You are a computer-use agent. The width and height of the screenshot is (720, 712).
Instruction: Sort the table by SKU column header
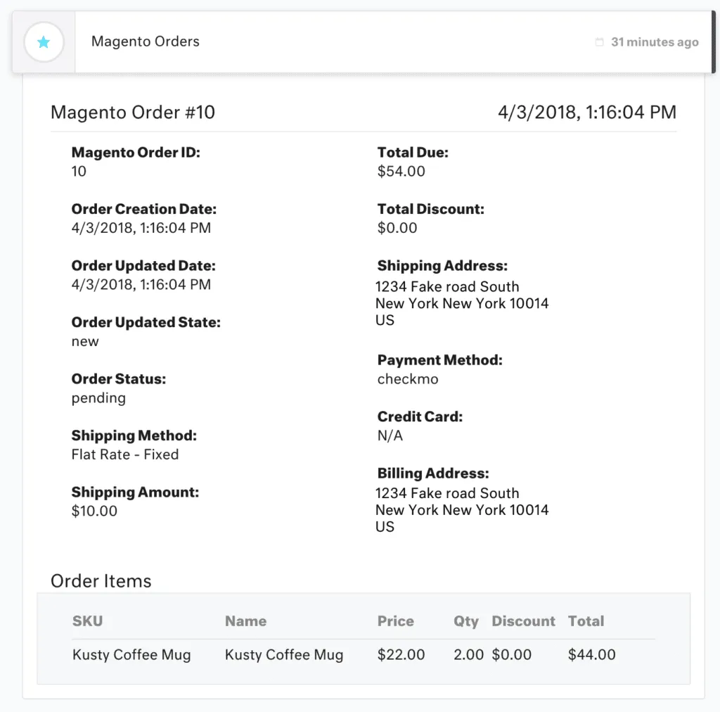pyautogui.click(x=87, y=621)
